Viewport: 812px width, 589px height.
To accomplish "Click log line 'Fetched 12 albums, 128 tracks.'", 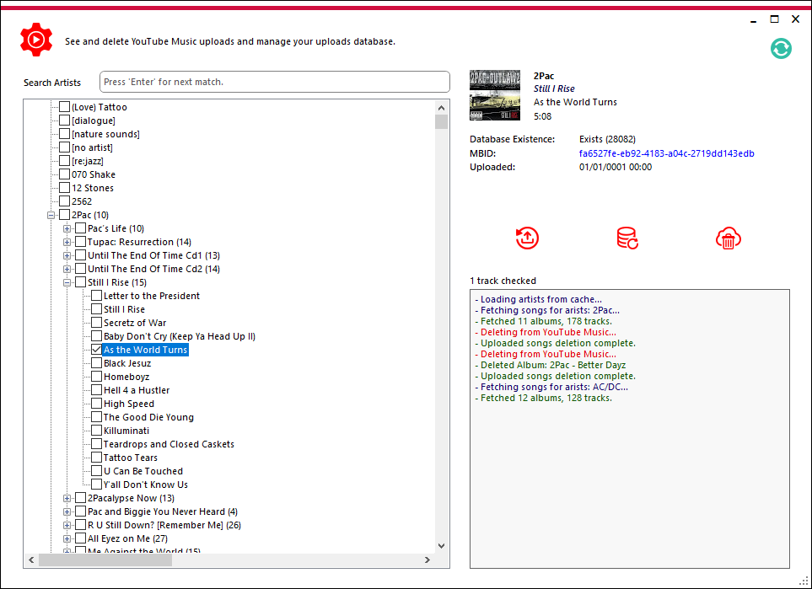I will tap(543, 398).
